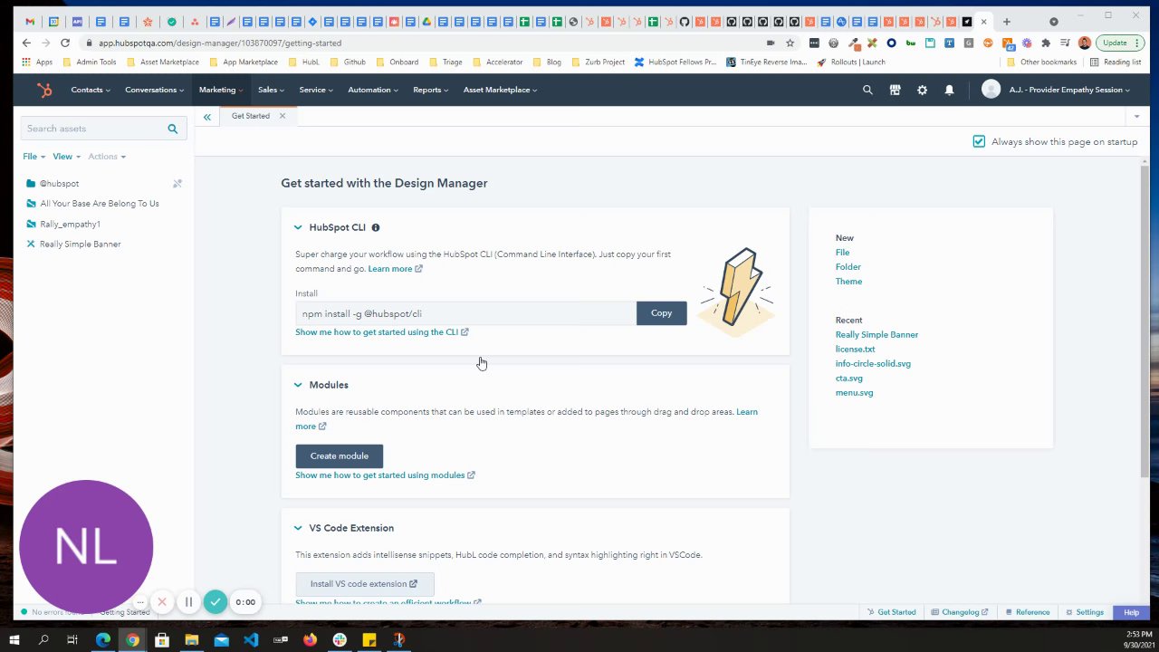This screenshot has height=652, width=1159.
Task: Click the Create module button
Action: (340, 455)
